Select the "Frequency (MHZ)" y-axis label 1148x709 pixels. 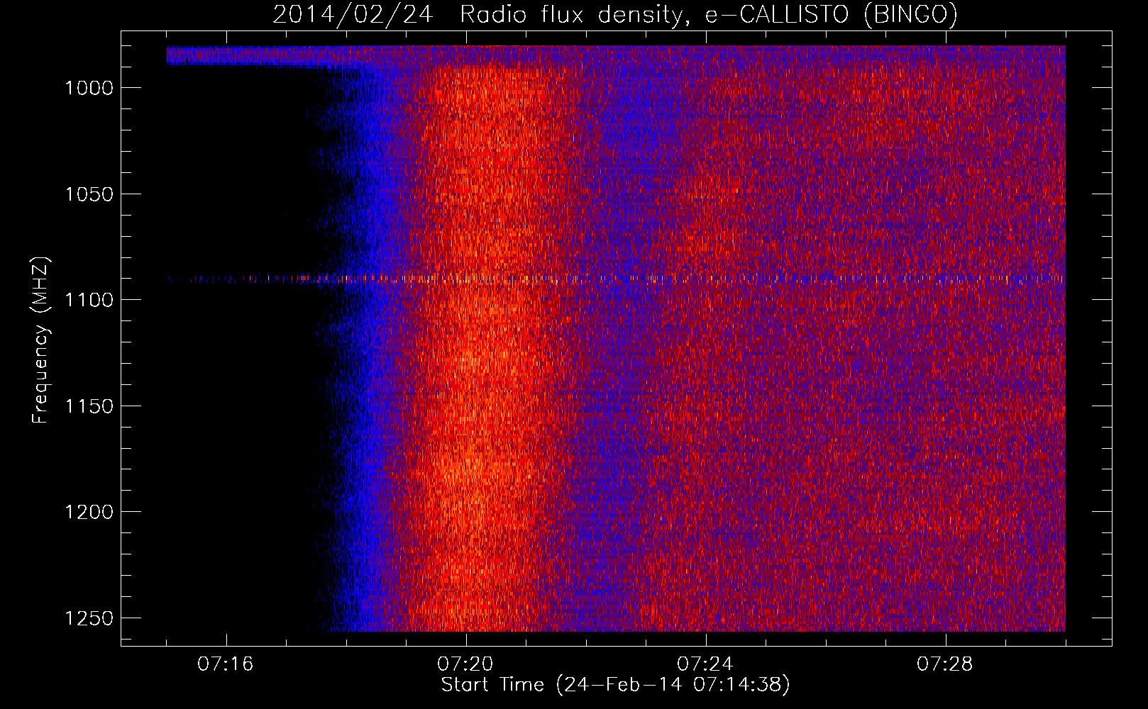(x=41, y=340)
